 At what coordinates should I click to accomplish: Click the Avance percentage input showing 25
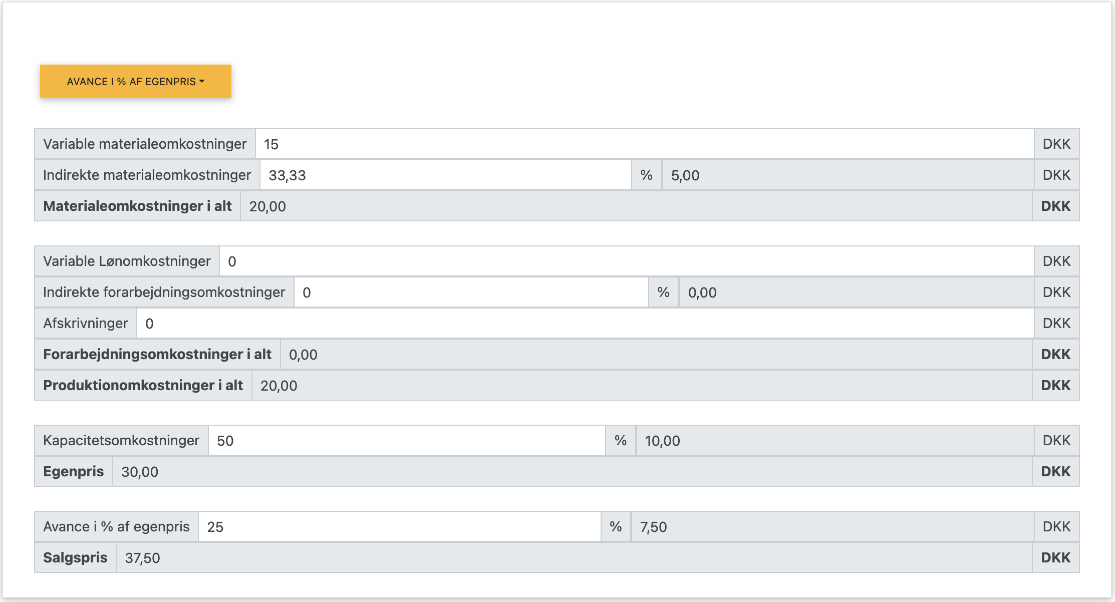[399, 527]
